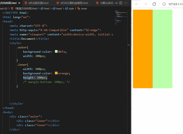Screen dimensions: 183x134
Task: Click the HTML5 icon on 9行内元素的盒模型.html tab
Action: coord(58,3)
